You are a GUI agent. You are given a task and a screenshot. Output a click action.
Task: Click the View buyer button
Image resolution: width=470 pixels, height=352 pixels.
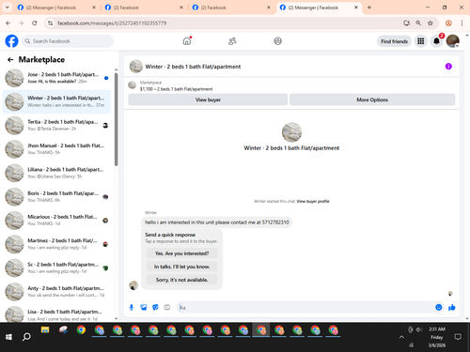208,99
